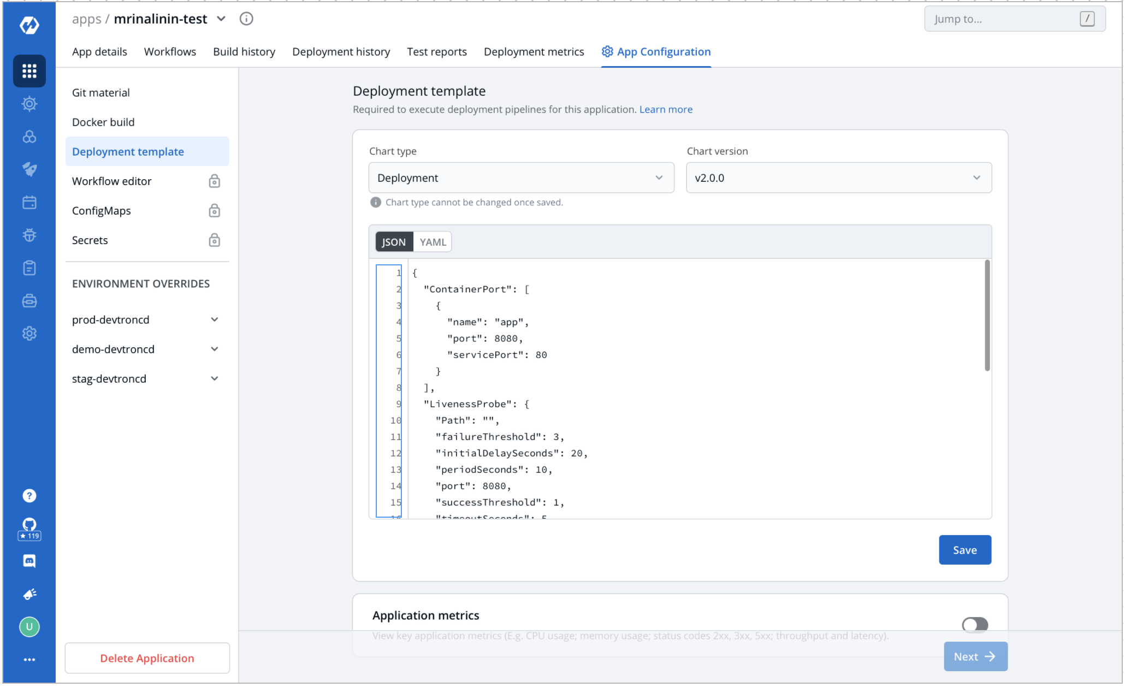Switch the editor to YAML view
Image resolution: width=1125 pixels, height=687 pixels.
click(x=433, y=242)
